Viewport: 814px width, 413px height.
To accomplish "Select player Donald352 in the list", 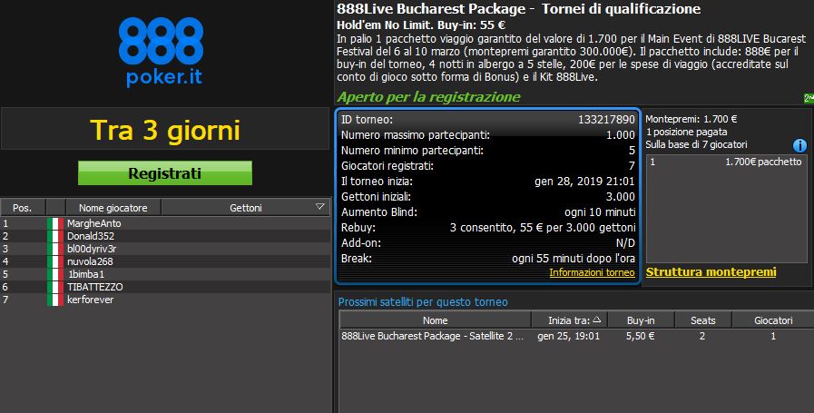I will coord(165,236).
